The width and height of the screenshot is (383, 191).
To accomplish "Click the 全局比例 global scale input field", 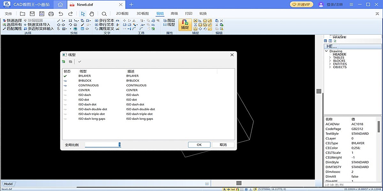I will (x=103, y=145).
